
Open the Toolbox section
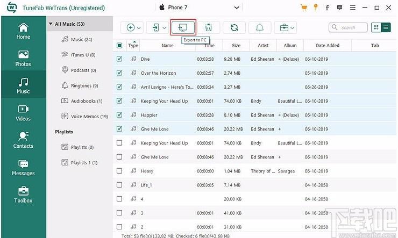pyautogui.click(x=23, y=195)
